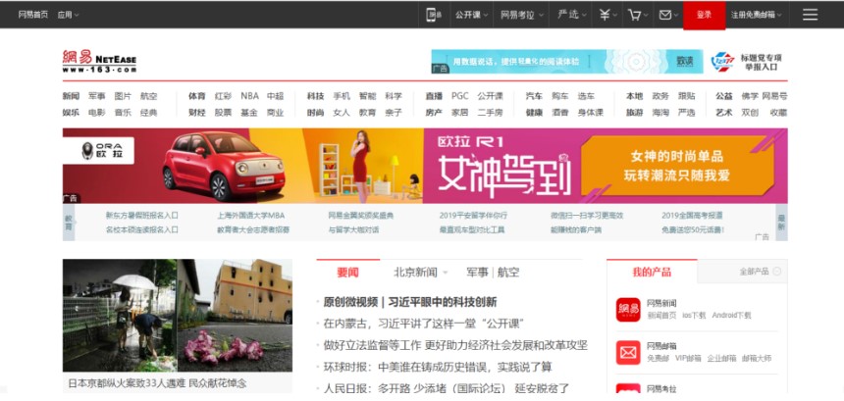This screenshot has width=844, height=401.
Task: Click the 网易邮箱 envelope app icon
Action: point(628,353)
